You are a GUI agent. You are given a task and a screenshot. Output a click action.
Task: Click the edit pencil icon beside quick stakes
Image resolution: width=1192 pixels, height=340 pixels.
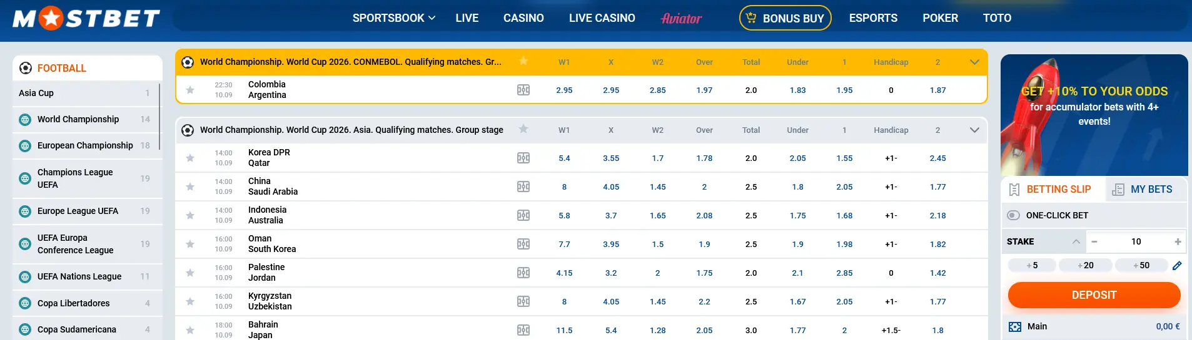pyautogui.click(x=1176, y=266)
